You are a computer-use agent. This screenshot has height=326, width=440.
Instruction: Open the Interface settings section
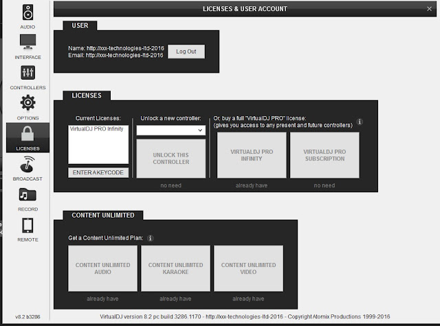pos(27,47)
